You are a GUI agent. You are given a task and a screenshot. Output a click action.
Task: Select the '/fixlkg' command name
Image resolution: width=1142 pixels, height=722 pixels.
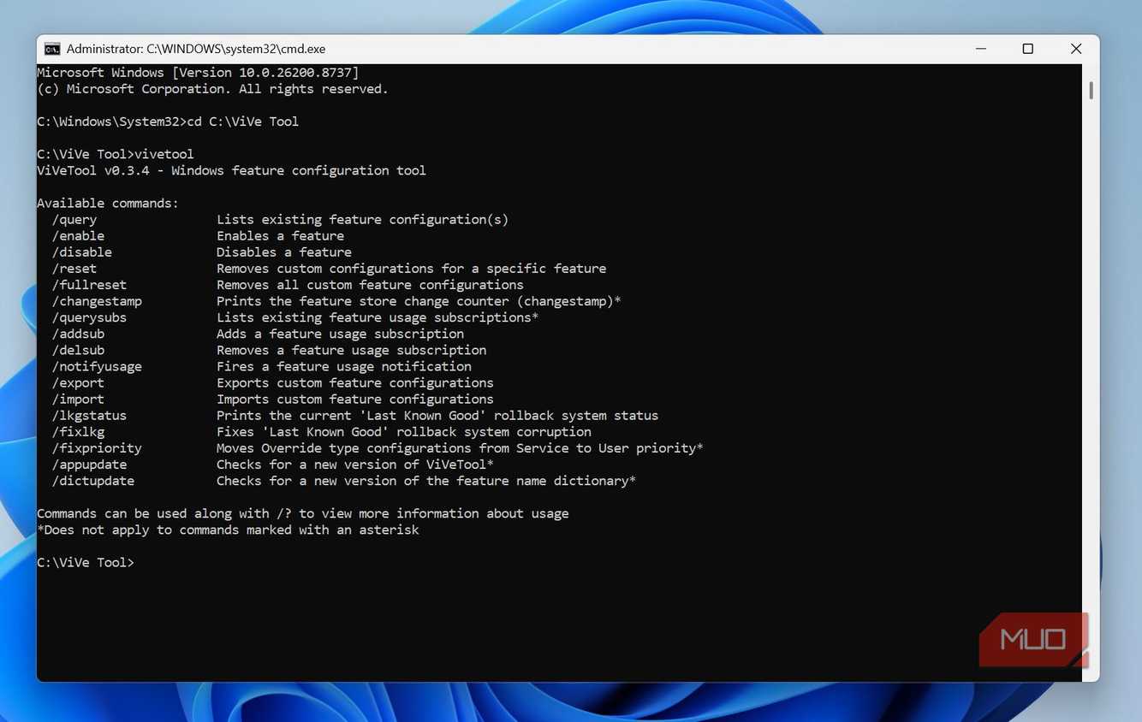(x=78, y=431)
